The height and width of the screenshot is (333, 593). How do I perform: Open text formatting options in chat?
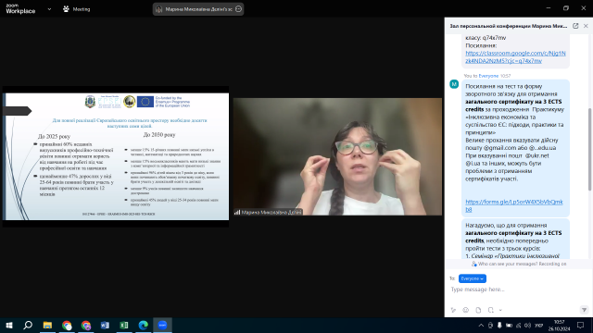(453, 310)
